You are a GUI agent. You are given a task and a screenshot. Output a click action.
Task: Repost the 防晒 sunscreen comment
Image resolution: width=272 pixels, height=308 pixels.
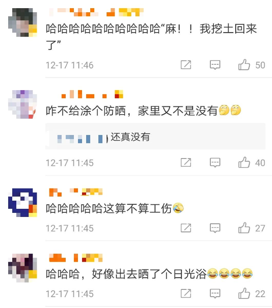186,163
